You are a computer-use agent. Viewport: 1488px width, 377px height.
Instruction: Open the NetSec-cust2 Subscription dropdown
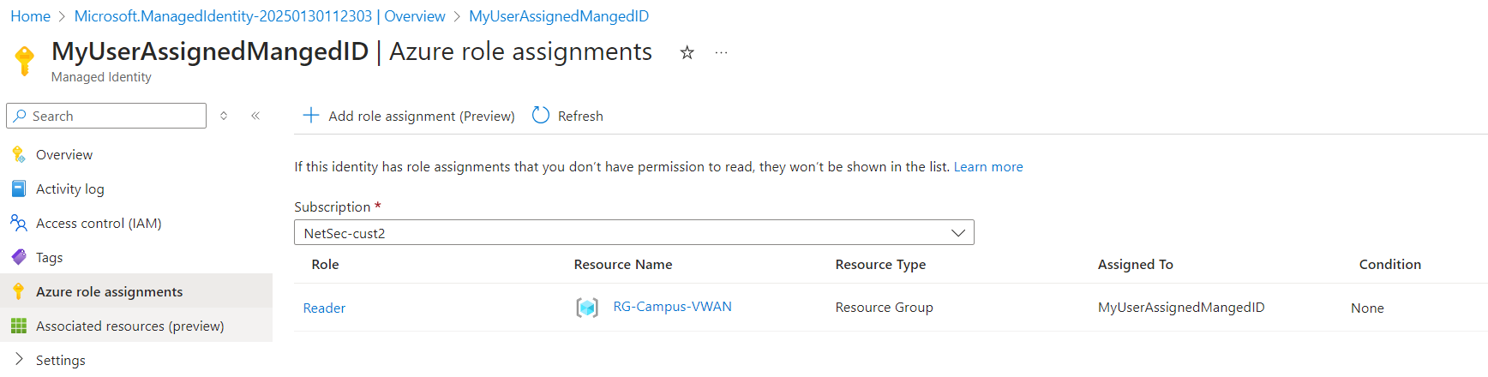point(633,233)
